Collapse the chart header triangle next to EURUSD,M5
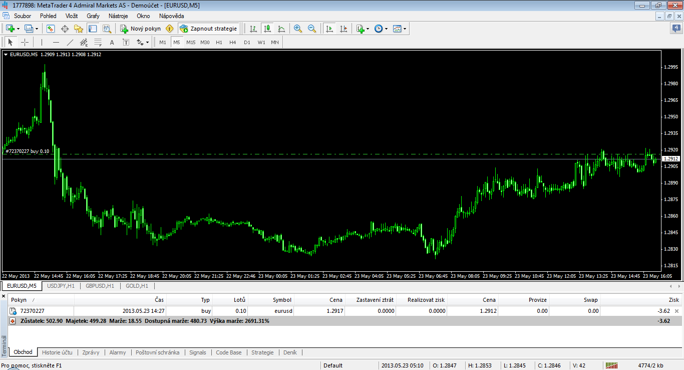 pyautogui.click(x=6, y=54)
